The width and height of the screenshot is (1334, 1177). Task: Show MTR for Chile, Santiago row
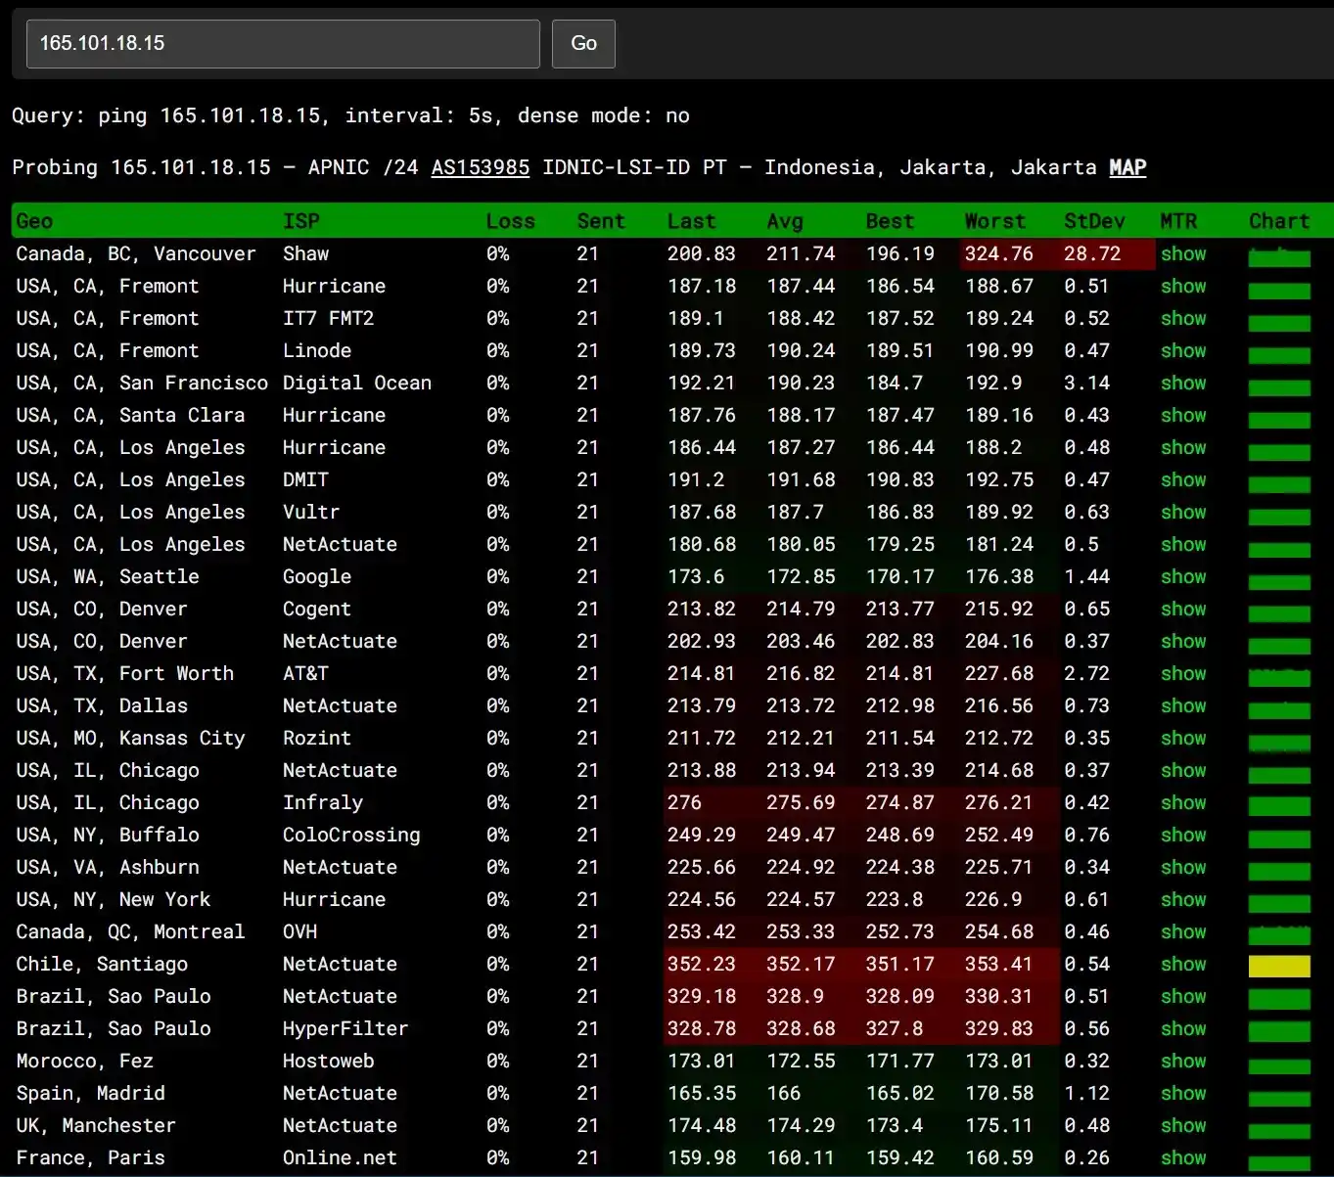1183,964
